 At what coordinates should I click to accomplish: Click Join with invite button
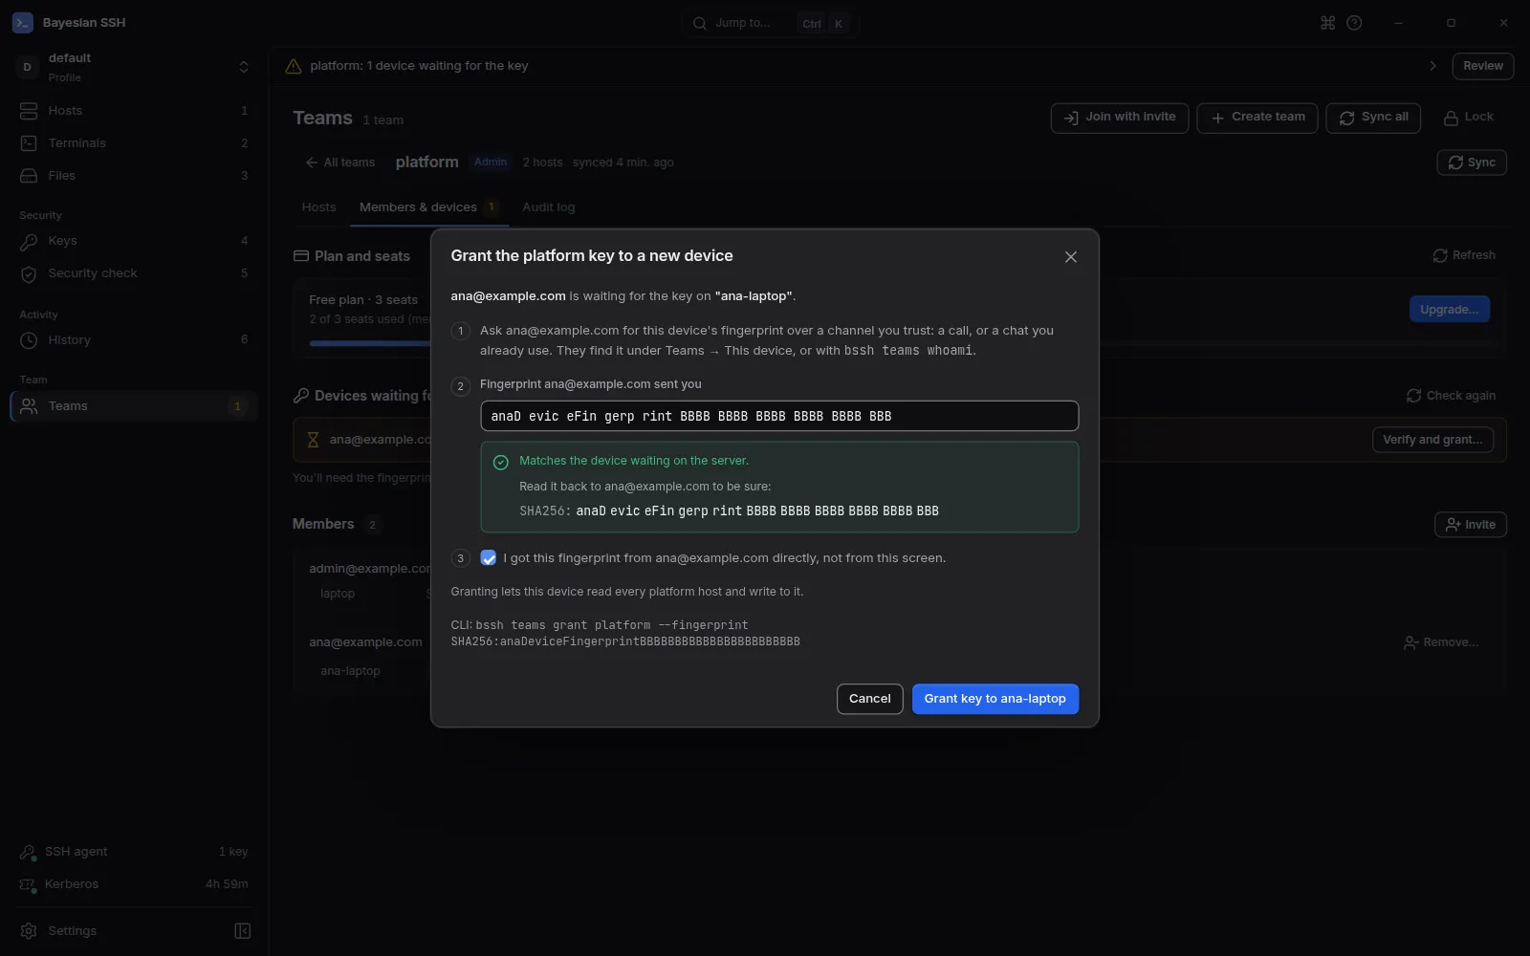pos(1120,118)
